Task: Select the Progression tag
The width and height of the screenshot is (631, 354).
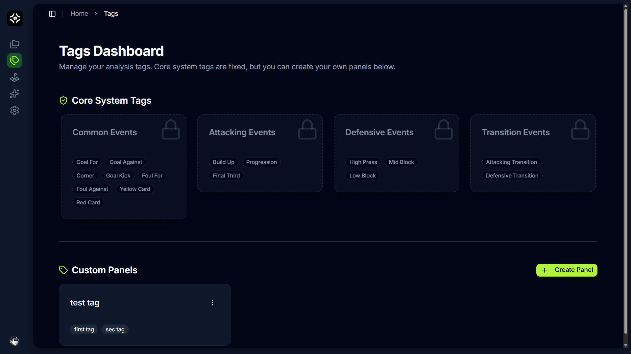Action: [261, 162]
